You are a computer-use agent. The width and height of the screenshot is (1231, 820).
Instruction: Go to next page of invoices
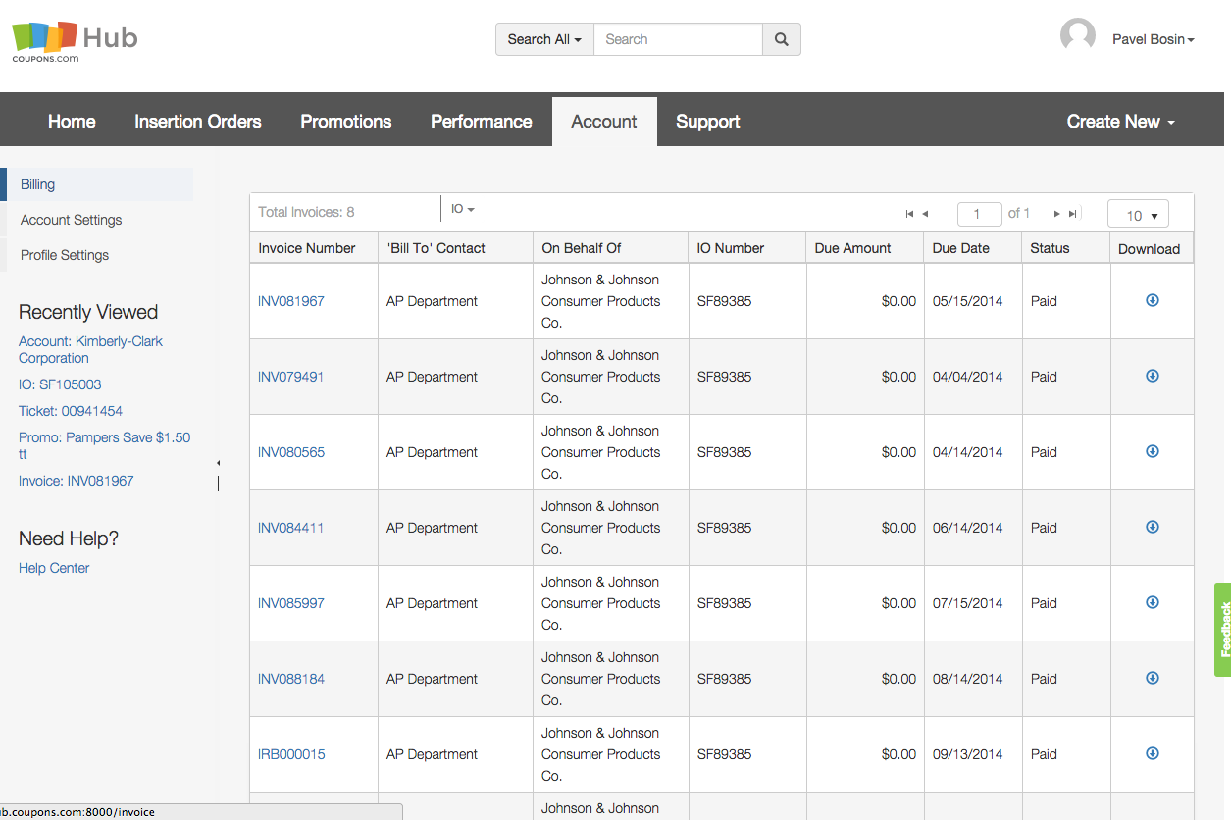(x=1057, y=214)
